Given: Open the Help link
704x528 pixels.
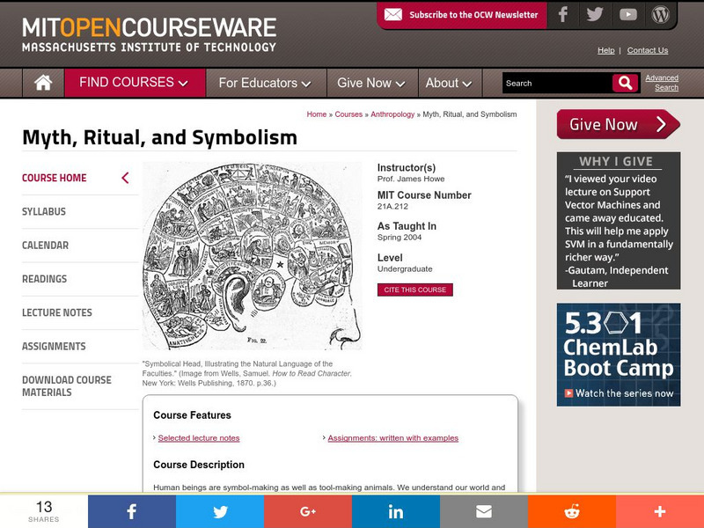Looking at the screenshot, I should [x=605, y=50].
